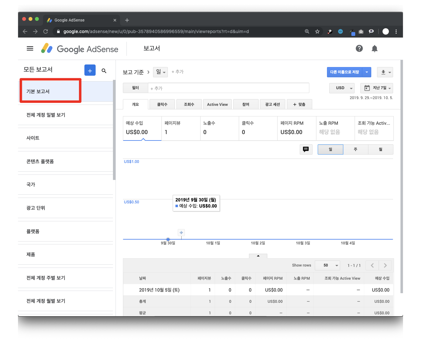Switch chart granularity to 월

[381, 149]
